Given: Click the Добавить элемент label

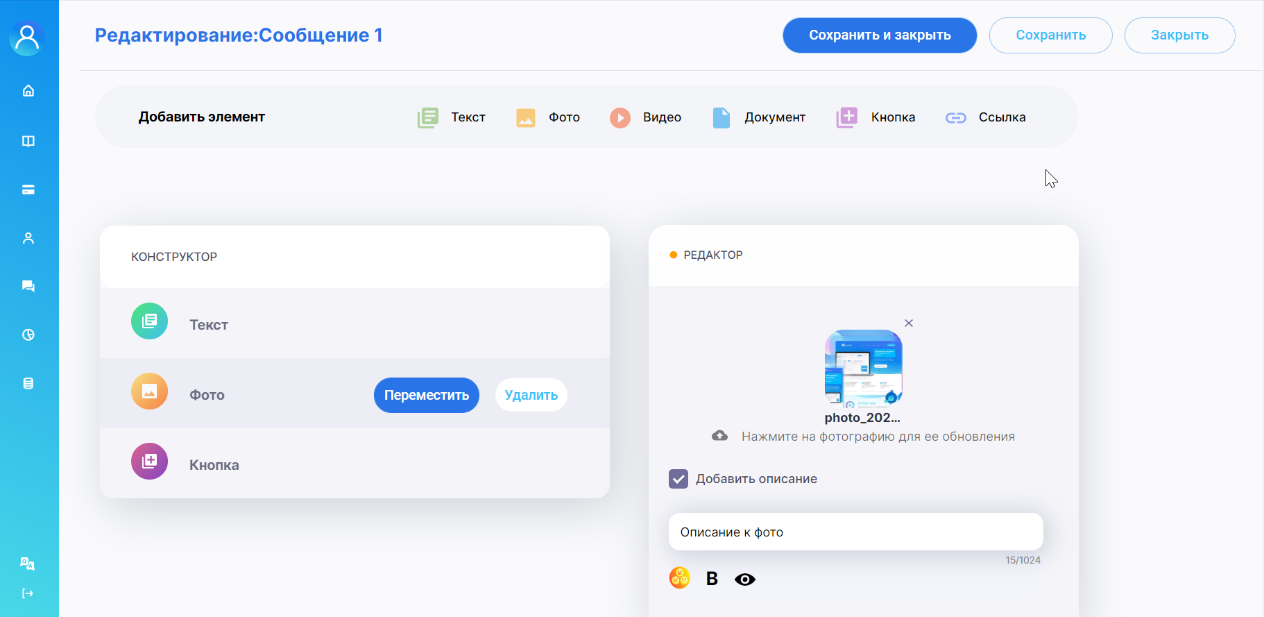Looking at the screenshot, I should (202, 117).
